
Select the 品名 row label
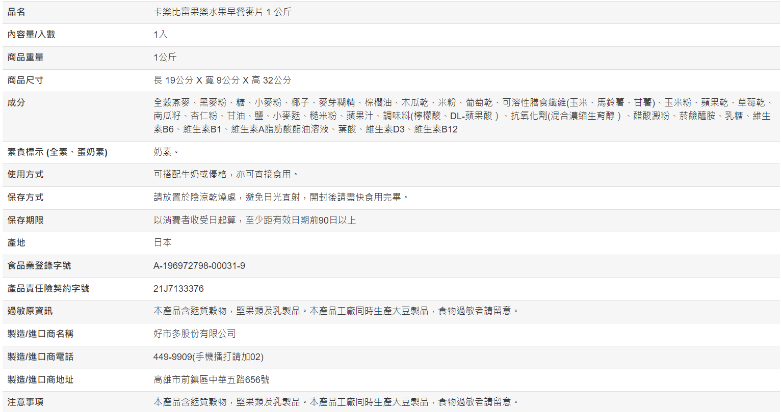(x=16, y=12)
